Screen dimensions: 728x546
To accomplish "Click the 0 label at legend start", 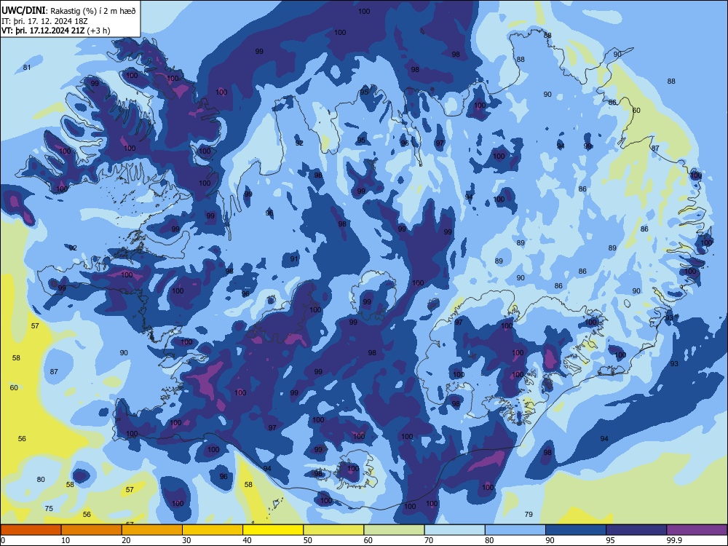I will tap(3, 540).
